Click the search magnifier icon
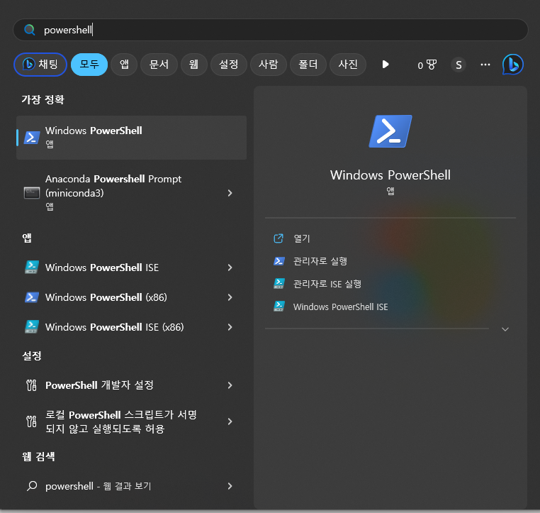Viewport: 540px width, 513px height. pyautogui.click(x=30, y=30)
